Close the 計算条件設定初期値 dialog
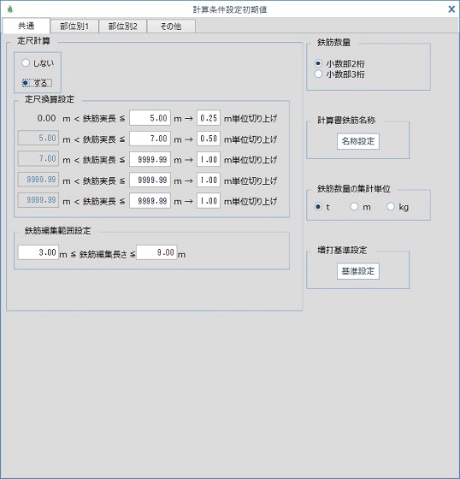This screenshot has height=479, width=460. pyautogui.click(x=451, y=9)
